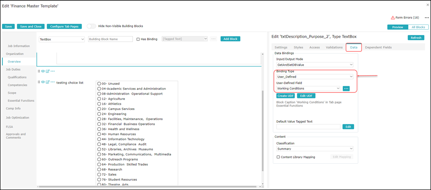Click Save and Close
This screenshot has height=190, width=431.
pyautogui.click(x=31, y=26)
